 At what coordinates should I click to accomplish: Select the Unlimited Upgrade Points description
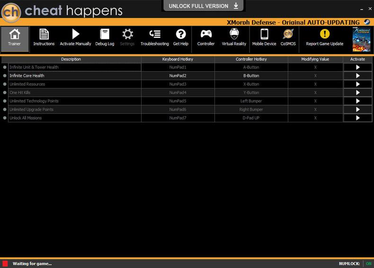(75, 110)
